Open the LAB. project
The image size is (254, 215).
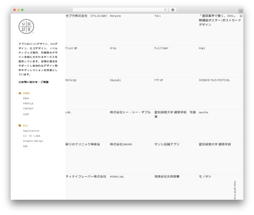tap(69, 112)
